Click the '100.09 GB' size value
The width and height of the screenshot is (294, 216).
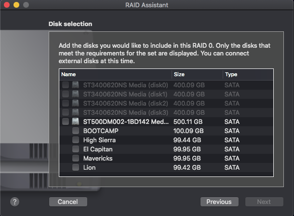tap(188, 131)
